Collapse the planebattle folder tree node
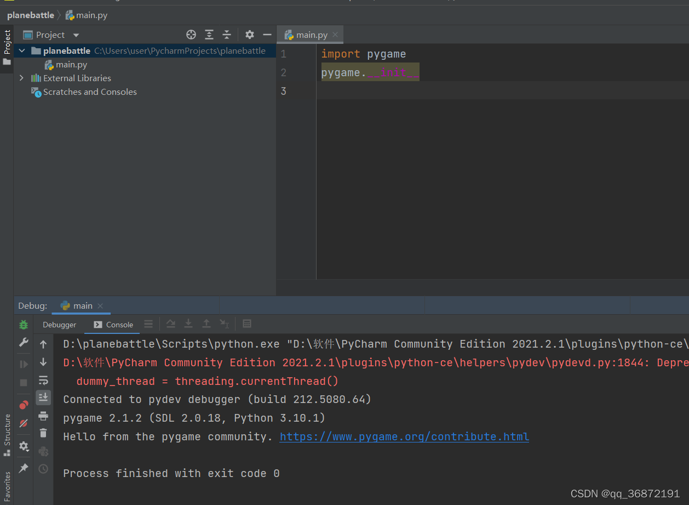689x505 pixels. point(22,50)
